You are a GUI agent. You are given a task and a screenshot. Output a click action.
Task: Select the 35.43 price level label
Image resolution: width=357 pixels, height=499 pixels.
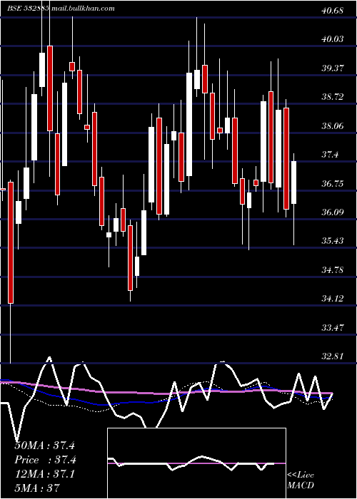[x=333, y=241]
